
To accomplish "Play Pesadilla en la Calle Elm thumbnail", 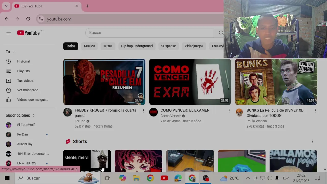I will coord(104,82).
